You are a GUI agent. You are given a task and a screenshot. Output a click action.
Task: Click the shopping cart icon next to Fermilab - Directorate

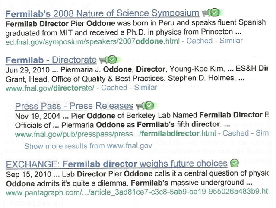click(x=103, y=60)
